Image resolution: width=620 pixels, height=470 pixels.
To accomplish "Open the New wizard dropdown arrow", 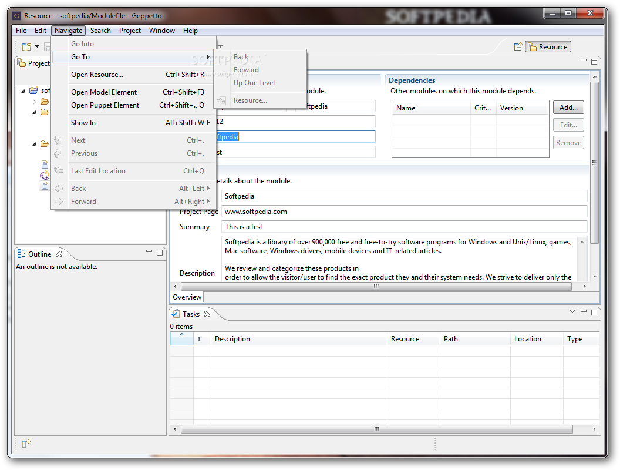I will click(x=37, y=46).
